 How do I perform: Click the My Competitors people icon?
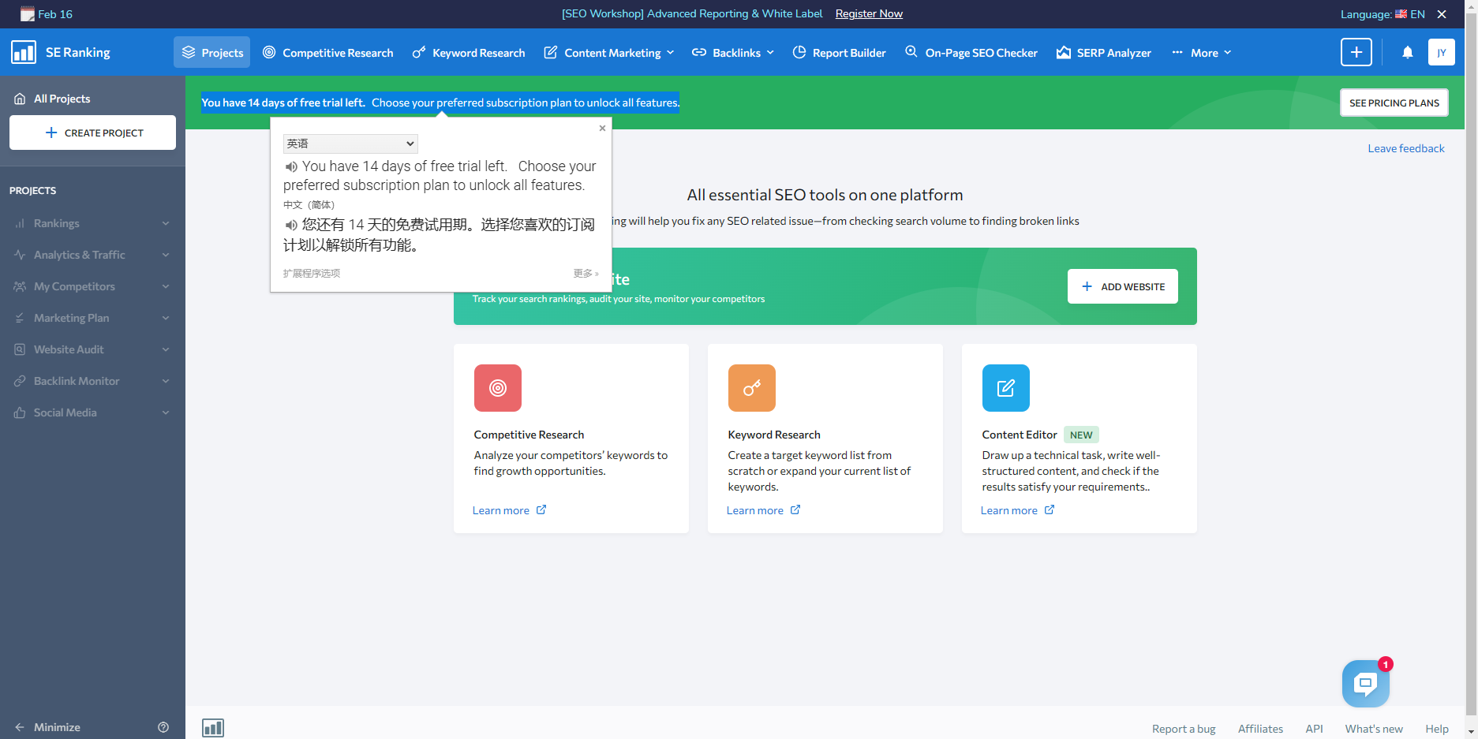[x=20, y=286]
